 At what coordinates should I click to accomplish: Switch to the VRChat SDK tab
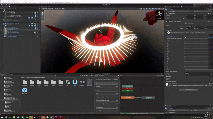176,7
